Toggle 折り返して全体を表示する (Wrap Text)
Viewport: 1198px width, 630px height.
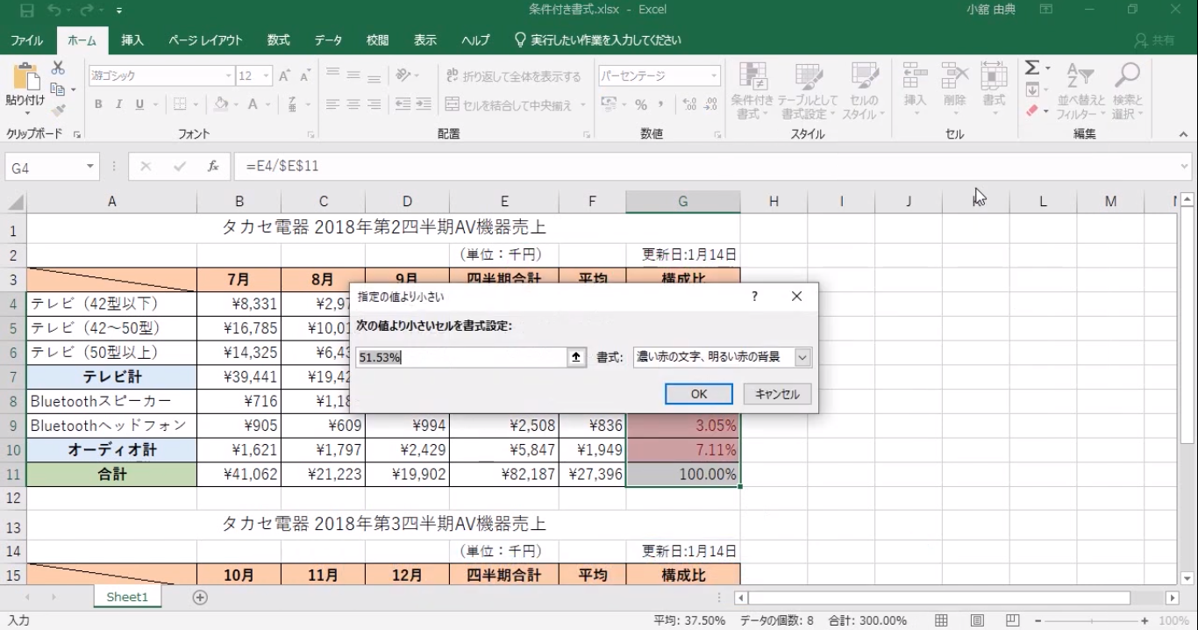(512, 76)
